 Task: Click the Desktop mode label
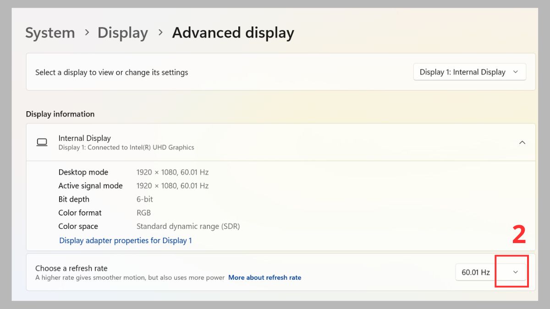point(83,172)
